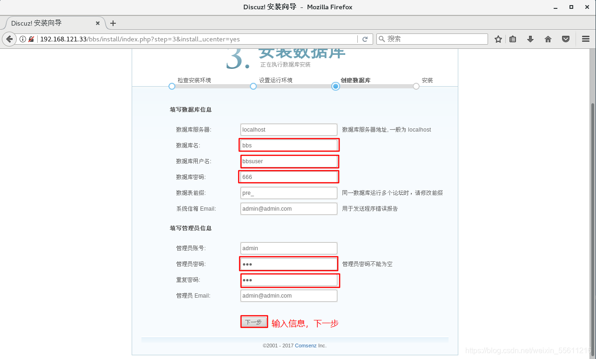Show site information via the info icon

(x=23, y=39)
